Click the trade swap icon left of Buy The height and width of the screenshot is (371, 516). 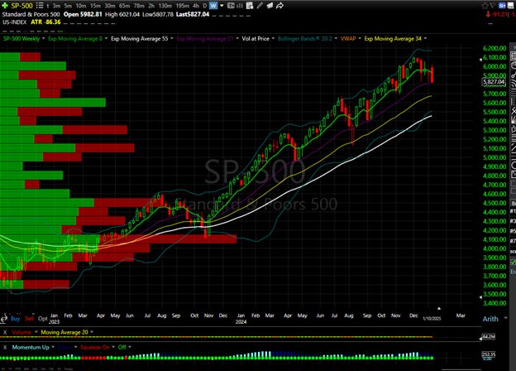click(4, 319)
